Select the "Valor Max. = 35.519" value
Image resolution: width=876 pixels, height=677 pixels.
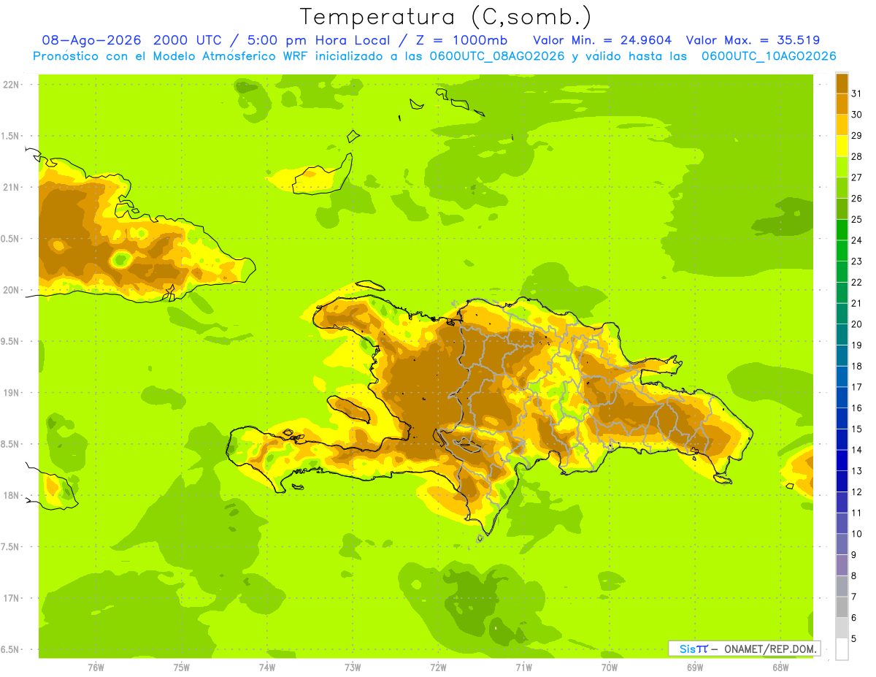(x=753, y=40)
